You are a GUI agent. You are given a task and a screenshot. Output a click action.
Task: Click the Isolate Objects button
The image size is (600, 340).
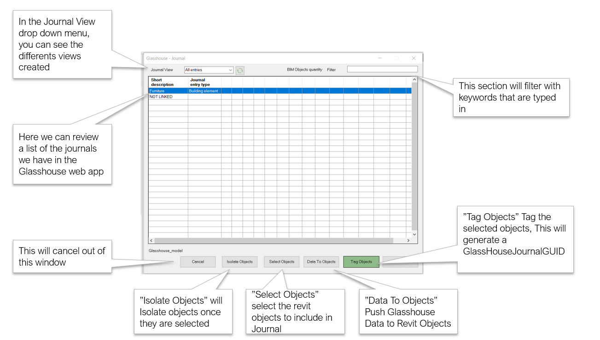click(239, 262)
